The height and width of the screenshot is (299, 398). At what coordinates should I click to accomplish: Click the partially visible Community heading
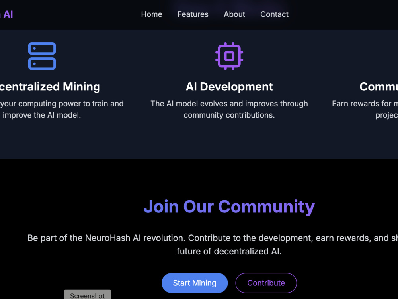[x=379, y=87]
